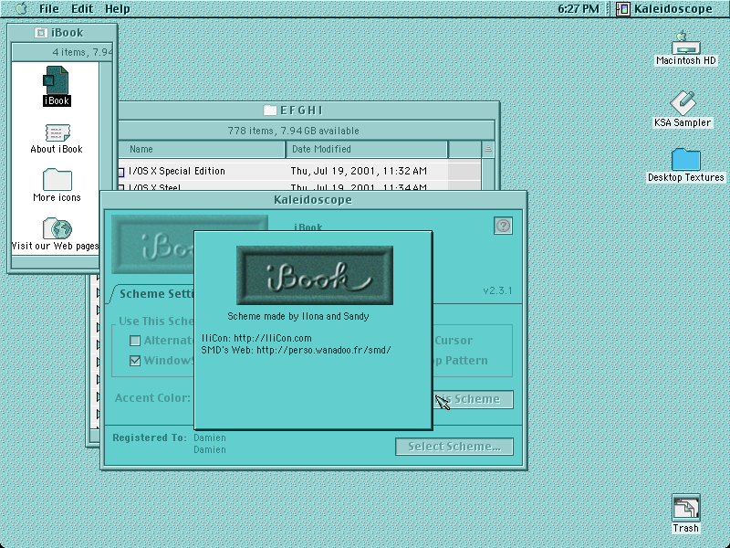Click the partly hidden 'is Scheme' button
The image size is (730, 548).
tap(474, 399)
